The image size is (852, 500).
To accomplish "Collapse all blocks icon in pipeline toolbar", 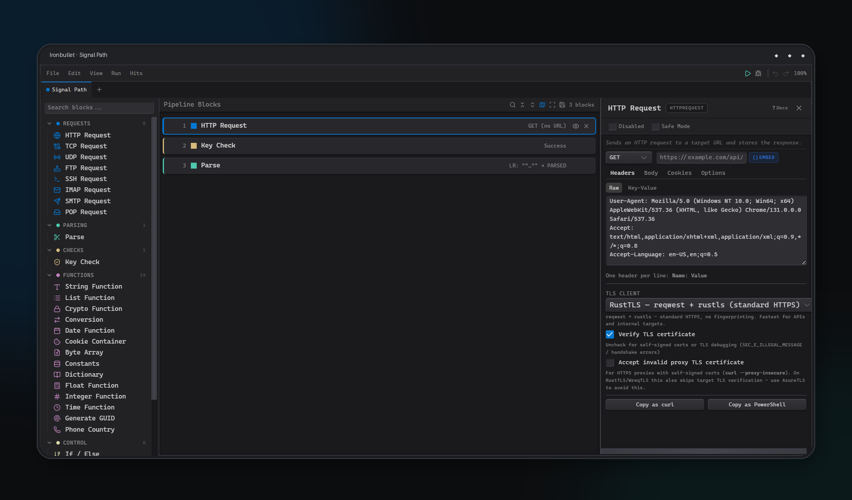I will point(522,105).
